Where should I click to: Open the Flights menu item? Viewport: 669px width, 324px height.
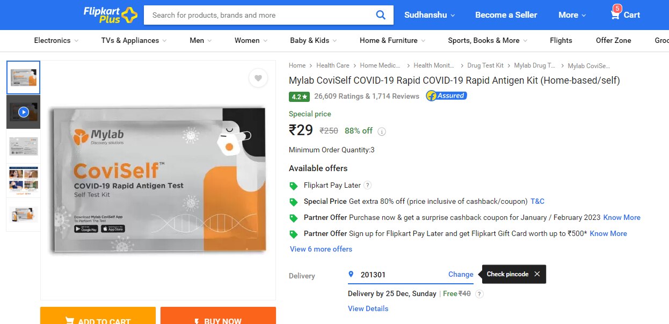point(561,40)
